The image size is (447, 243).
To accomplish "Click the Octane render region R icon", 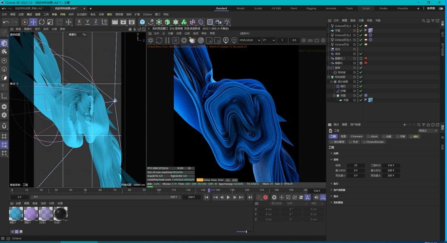I will [x=176, y=40].
